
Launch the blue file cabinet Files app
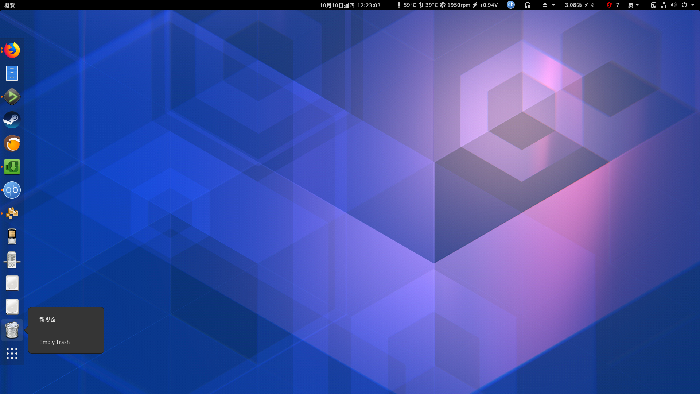tap(12, 73)
